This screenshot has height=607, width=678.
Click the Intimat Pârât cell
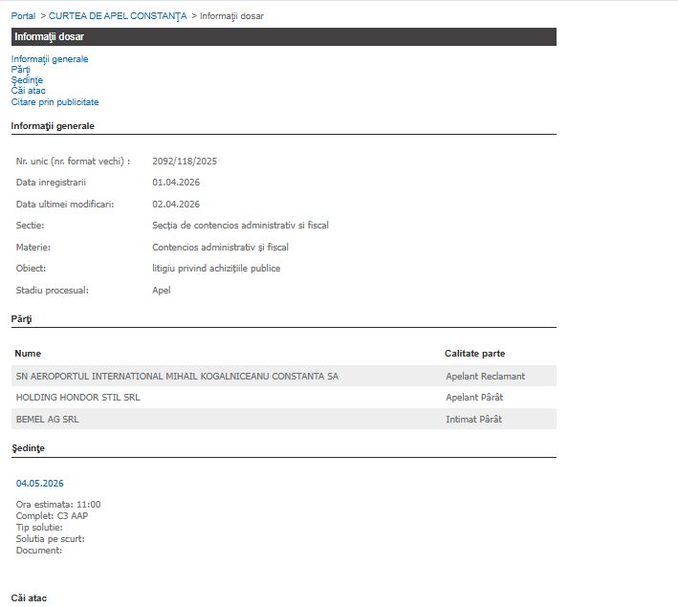(473, 420)
